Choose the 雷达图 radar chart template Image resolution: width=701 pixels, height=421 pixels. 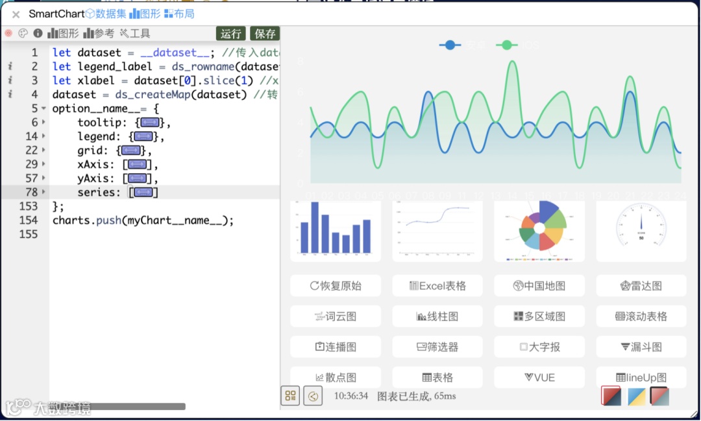tap(641, 286)
